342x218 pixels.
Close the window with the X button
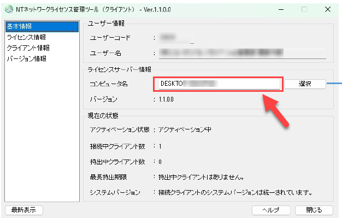(x=328, y=9)
